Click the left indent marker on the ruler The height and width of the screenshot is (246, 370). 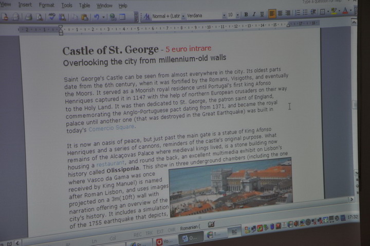tap(61, 30)
